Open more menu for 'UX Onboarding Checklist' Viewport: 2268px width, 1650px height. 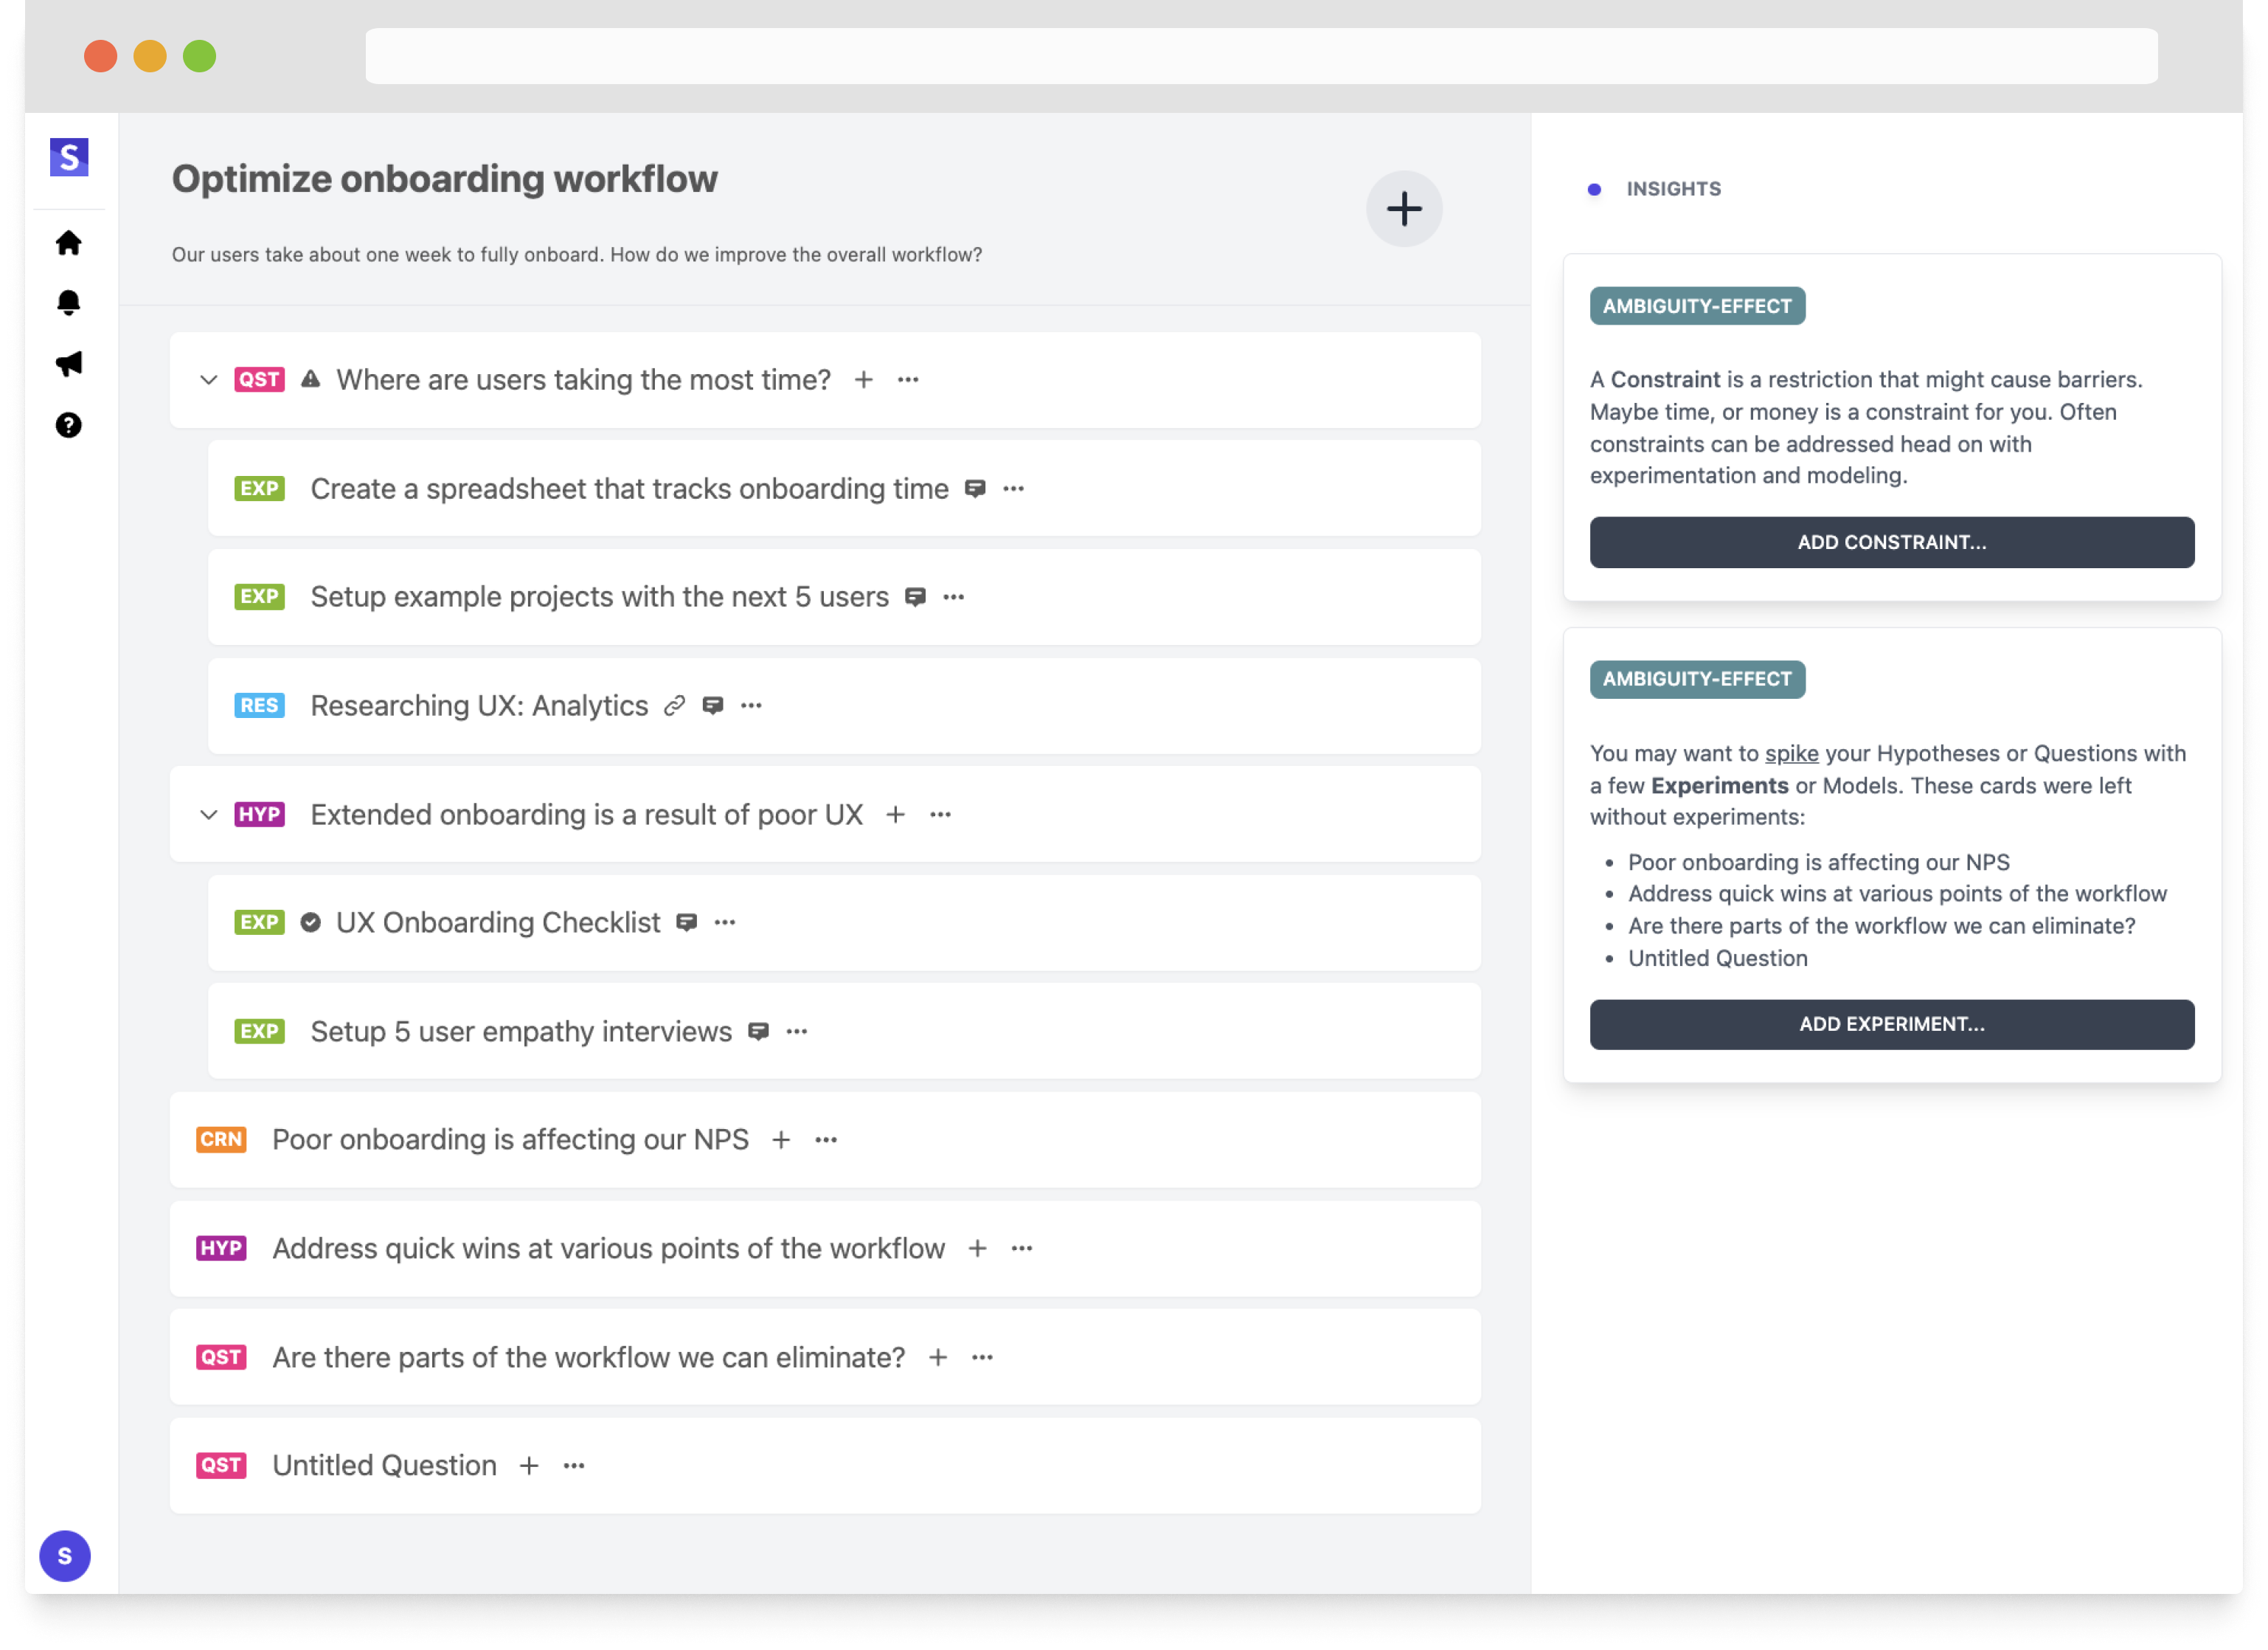point(725,922)
